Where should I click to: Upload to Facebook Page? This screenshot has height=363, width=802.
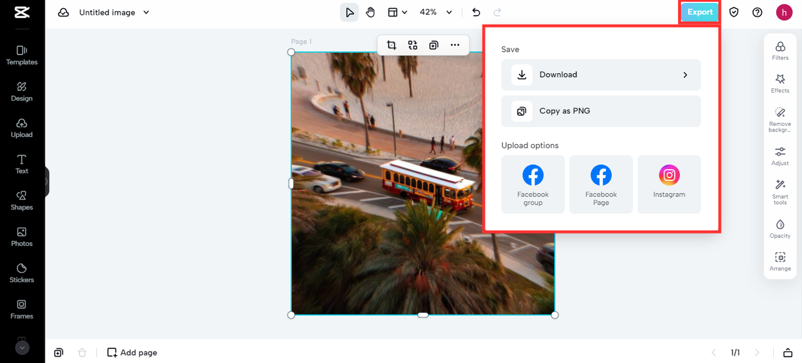click(601, 185)
